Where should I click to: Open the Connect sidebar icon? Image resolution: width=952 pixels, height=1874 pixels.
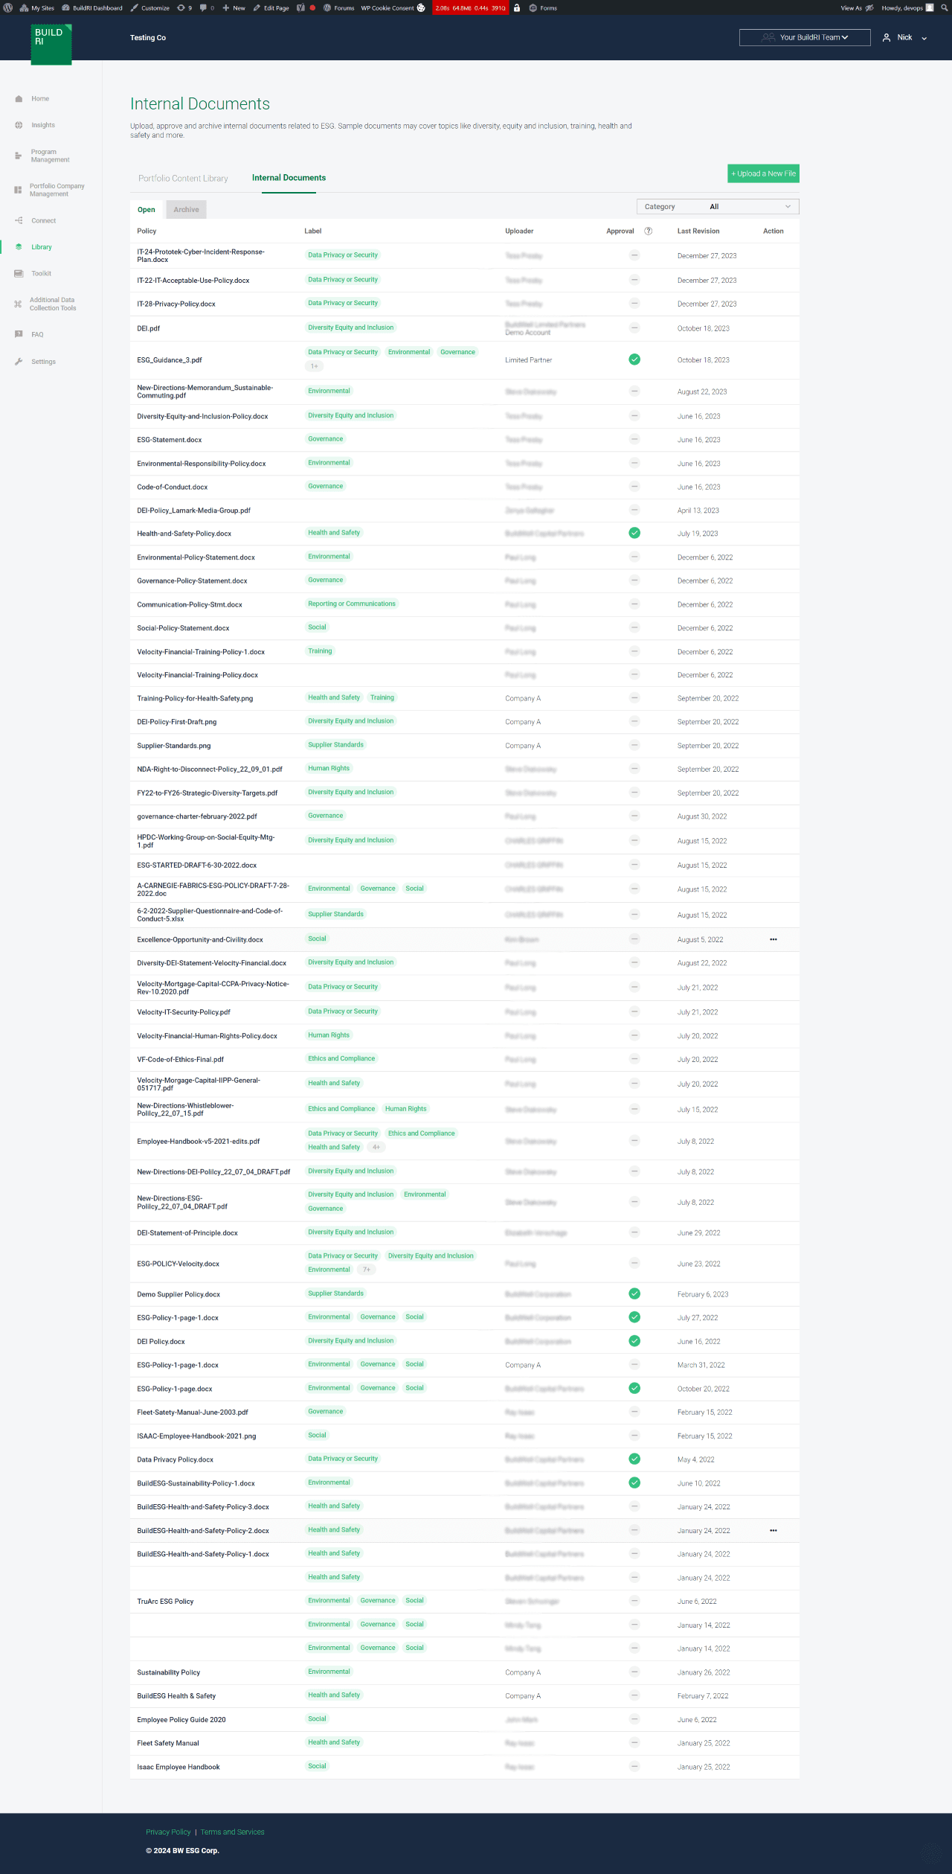pyautogui.click(x=19, y=220)
